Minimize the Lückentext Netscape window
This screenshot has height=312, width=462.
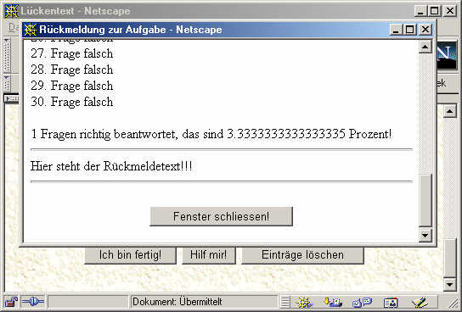pyautogui.click(x=420, y=11)
